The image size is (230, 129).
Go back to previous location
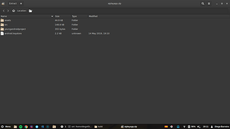pos(4,11)
